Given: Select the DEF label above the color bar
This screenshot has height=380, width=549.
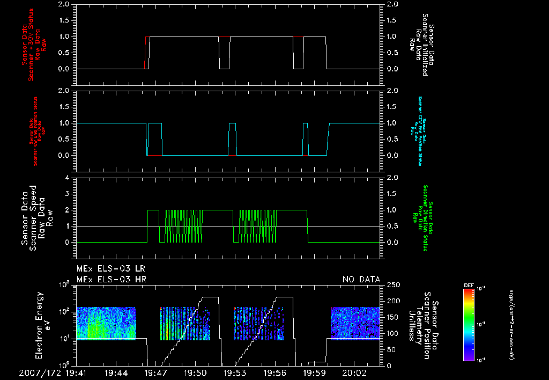Looking at the screenshot, I should click(x=469, y=286).
